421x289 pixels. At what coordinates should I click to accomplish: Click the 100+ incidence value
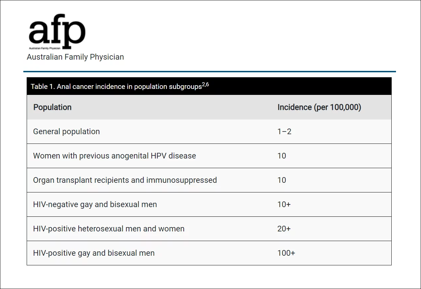(x=286, y=253)
